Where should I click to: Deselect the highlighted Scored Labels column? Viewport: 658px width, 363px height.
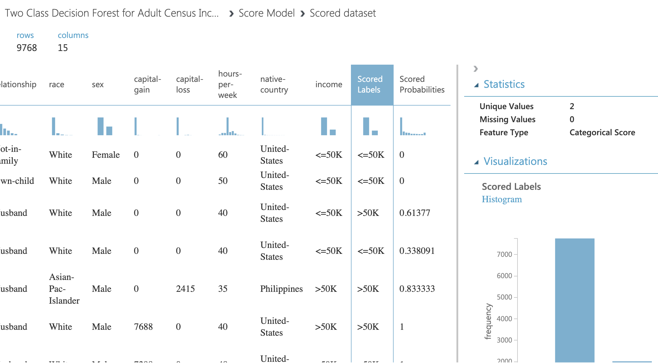pos(370,85)
